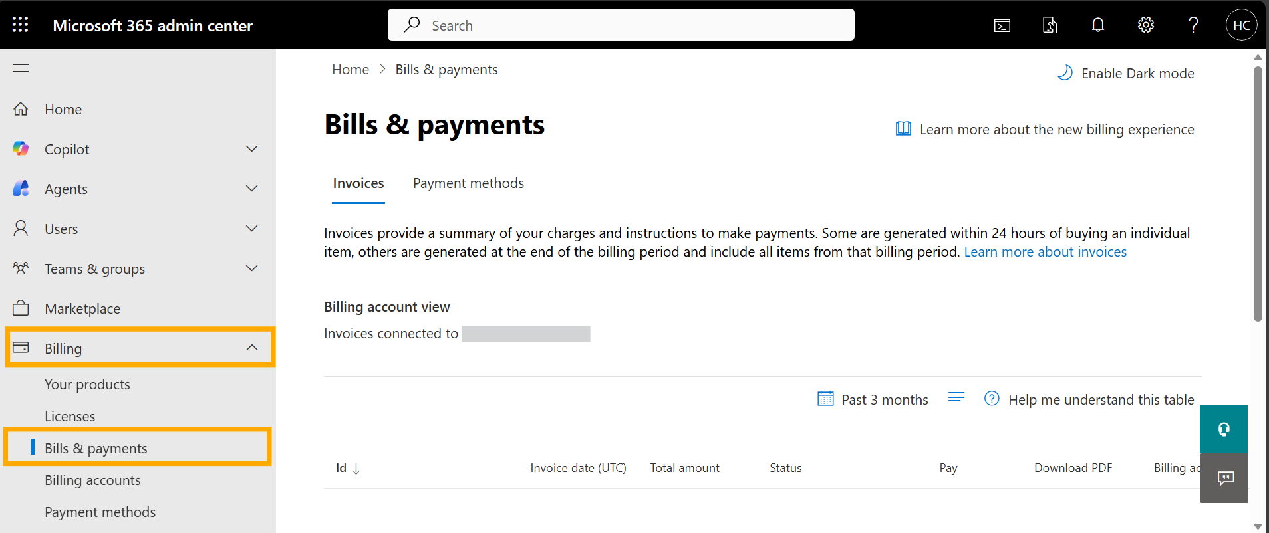Go to Home in sidebar
Screen dimensions: 1269x533
tap(63, 109)
